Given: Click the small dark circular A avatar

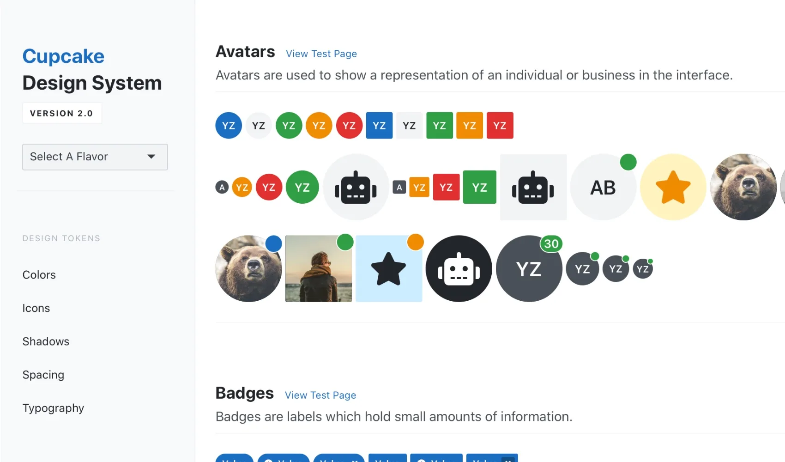Looking at the screenshot, I should coord(222,187).
